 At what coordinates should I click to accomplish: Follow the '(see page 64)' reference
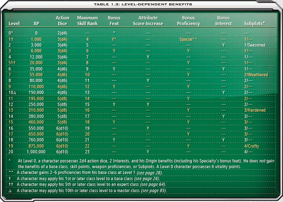point(153,184)
